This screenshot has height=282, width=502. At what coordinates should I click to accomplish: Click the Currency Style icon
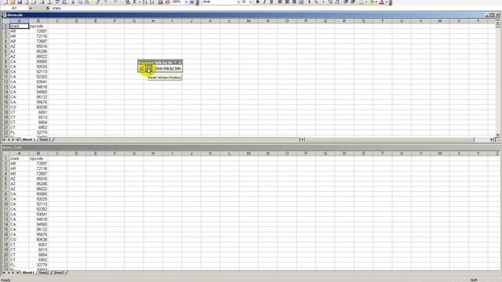[x=309, y=2]
